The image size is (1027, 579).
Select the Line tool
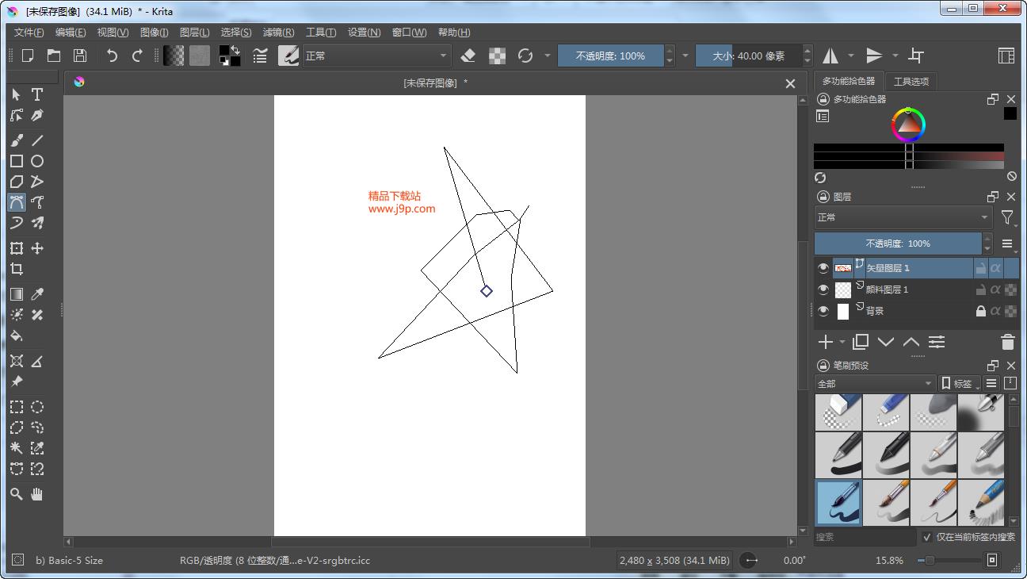coord(37,140)
